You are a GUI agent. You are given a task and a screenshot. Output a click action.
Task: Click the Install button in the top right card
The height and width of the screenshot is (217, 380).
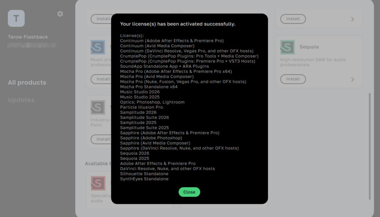293,19
